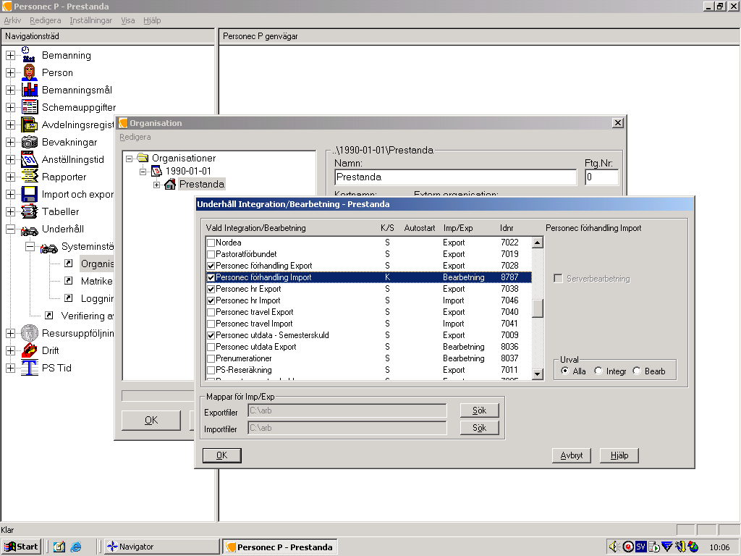Screen dimensions: 741x556
Task: Expand the Bemanning tree node
Action: point(10,55)
